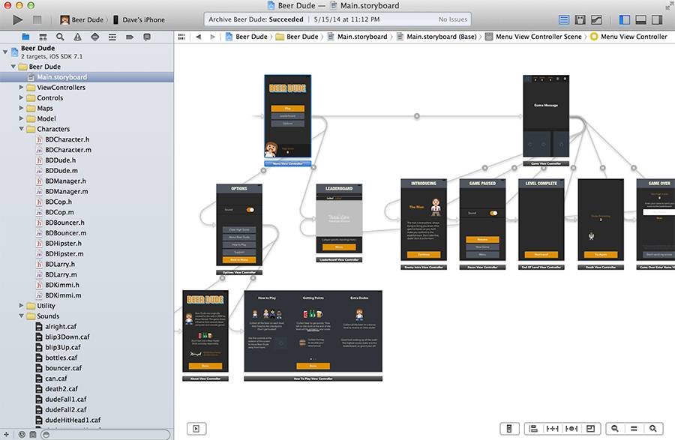Screen dimensions: 675x440
Task: Expand the Controls folder
Action: coord(21,97)
